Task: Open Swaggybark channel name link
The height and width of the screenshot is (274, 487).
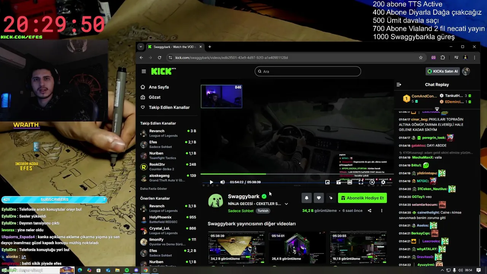Action: click(243, 196)
